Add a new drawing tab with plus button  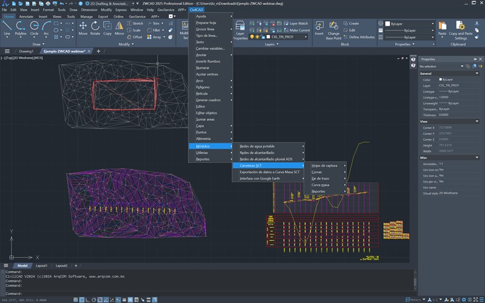pos(98,51)
